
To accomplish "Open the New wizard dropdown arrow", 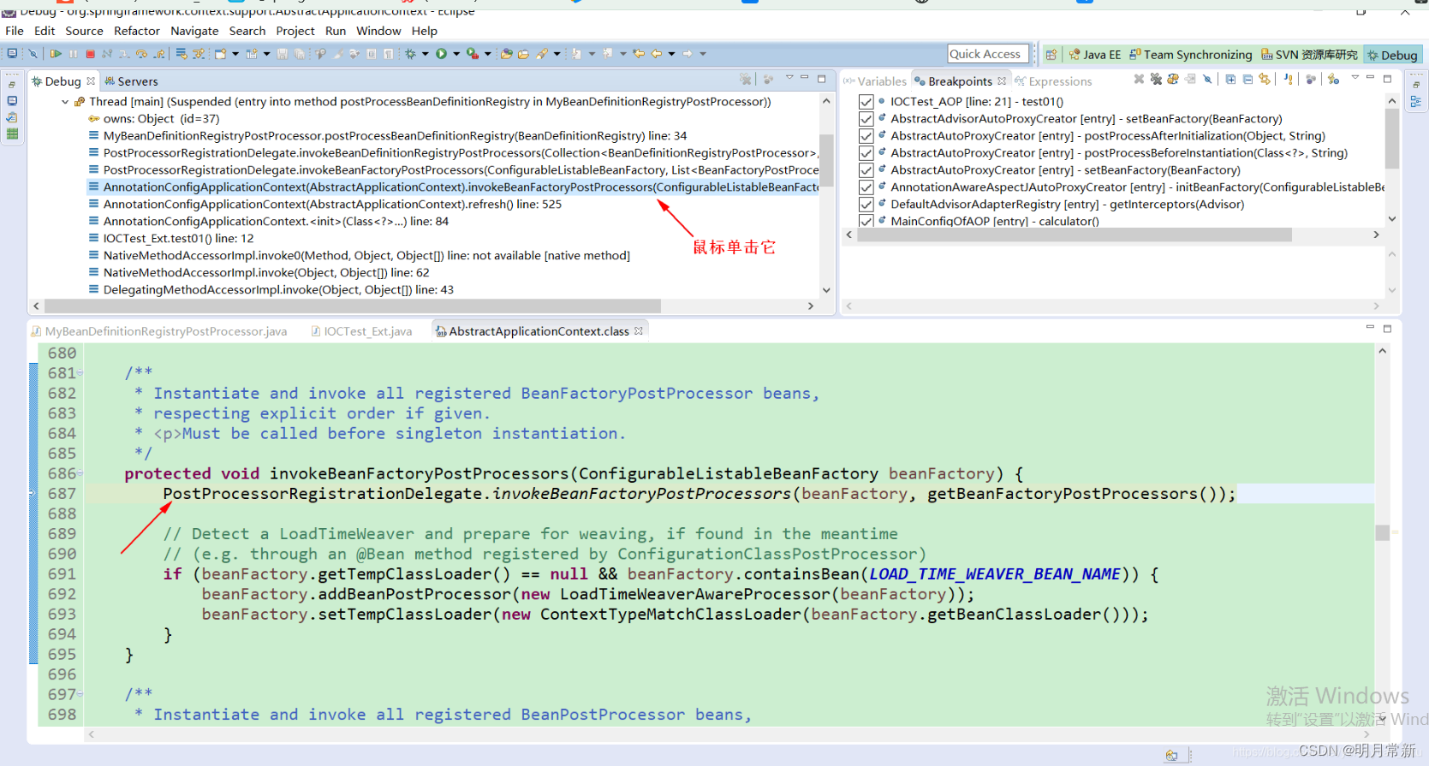I will 235,54.
